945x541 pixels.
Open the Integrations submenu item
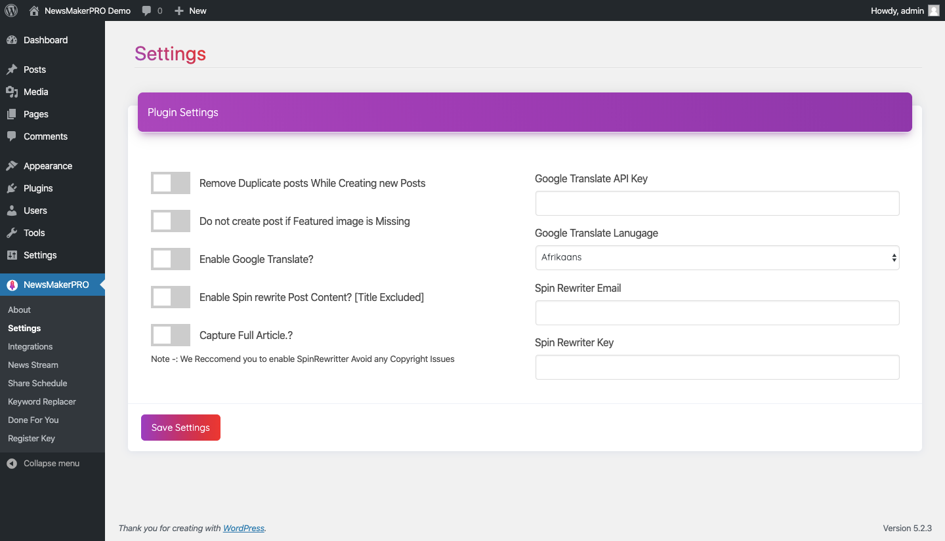pyautogui.click(x=30, y=346)
